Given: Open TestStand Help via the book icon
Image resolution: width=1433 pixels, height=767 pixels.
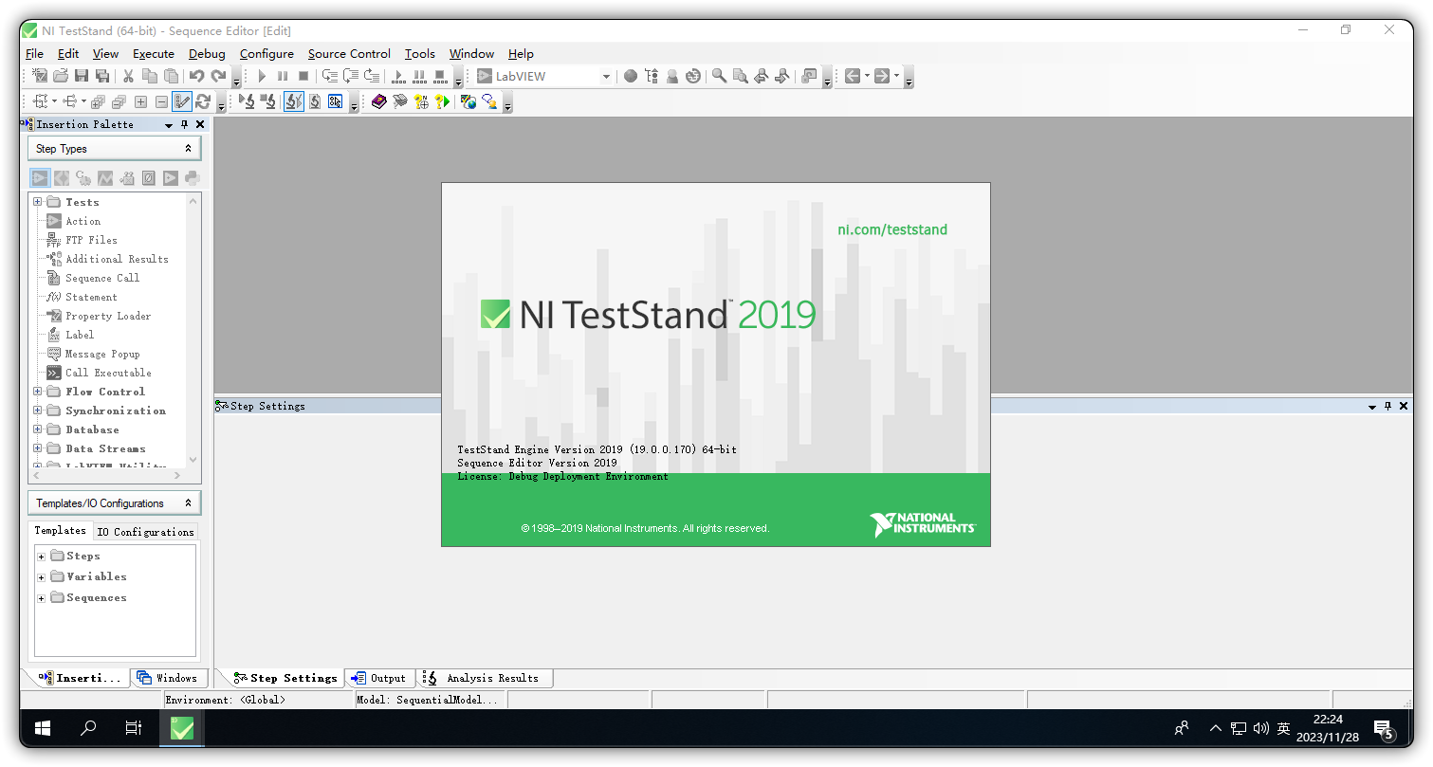Looking at the screenshot, I should pos(378,101).
